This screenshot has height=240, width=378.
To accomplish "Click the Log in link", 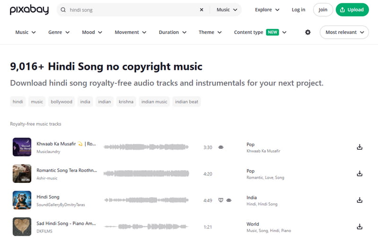I will click(x=299, y=9).
